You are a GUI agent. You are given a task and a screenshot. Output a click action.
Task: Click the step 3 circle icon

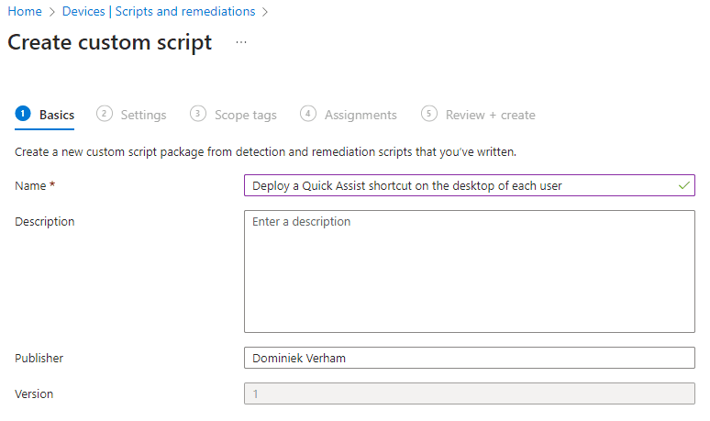coord(198,114)
